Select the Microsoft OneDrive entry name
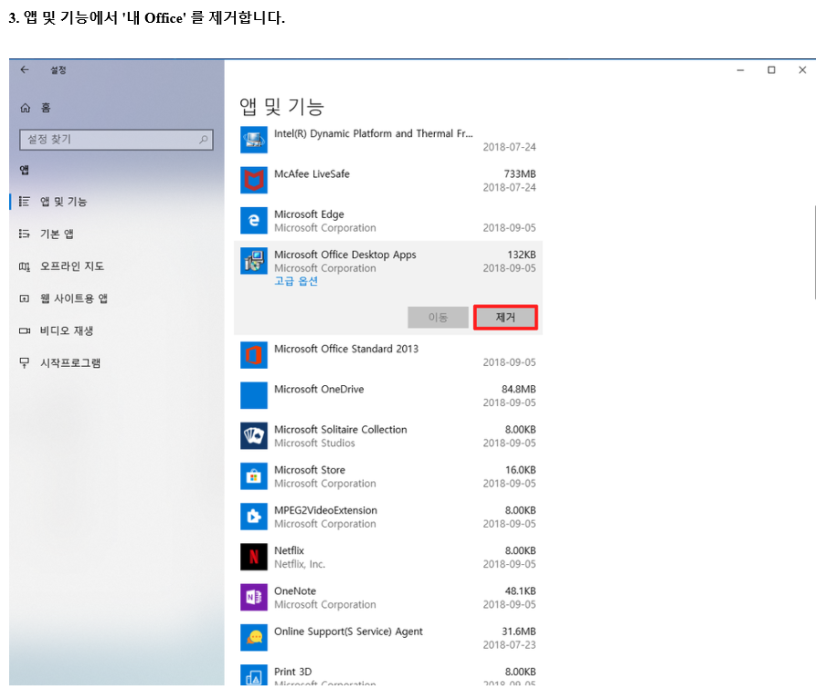816x700 pixels. pyautogui.click(x=319, y=389)
